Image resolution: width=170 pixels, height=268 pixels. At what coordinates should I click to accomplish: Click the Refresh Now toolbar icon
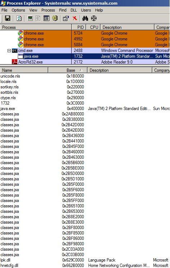coord(19,18)
